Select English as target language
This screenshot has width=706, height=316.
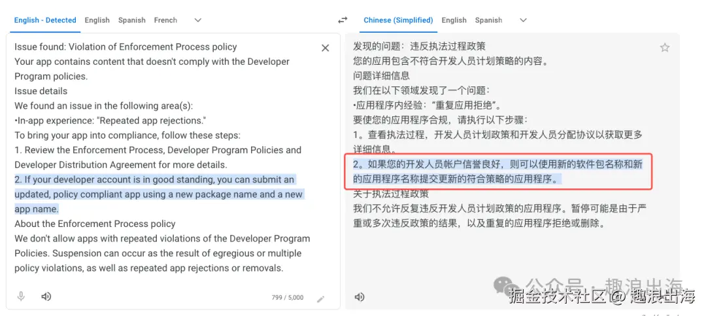454,20
